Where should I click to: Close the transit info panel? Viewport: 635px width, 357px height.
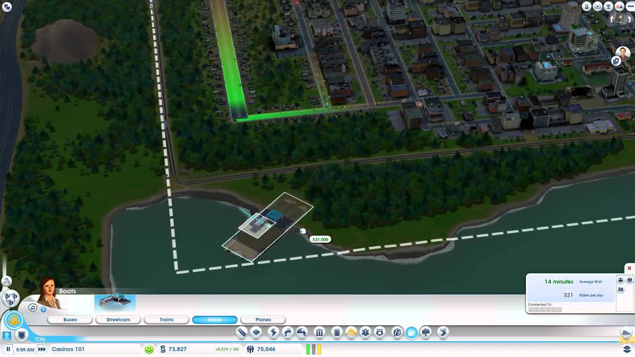[629, 268]
